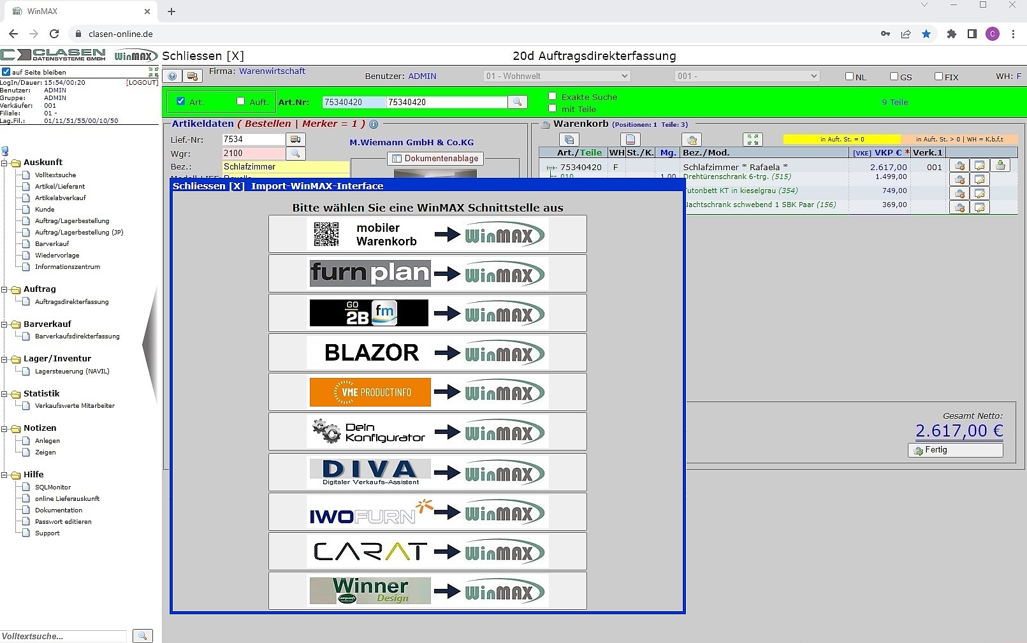
Task: Tick the 'mit Teile' checkbox
Action: 553,108
